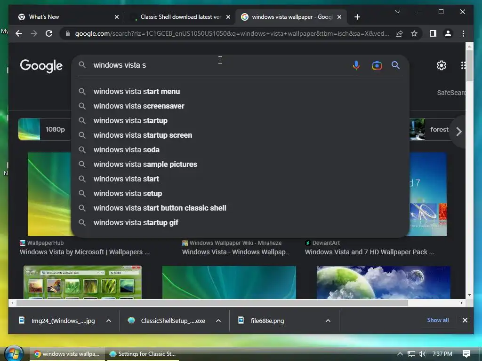Switch to Chrome taskbar button

click(67, 354)
